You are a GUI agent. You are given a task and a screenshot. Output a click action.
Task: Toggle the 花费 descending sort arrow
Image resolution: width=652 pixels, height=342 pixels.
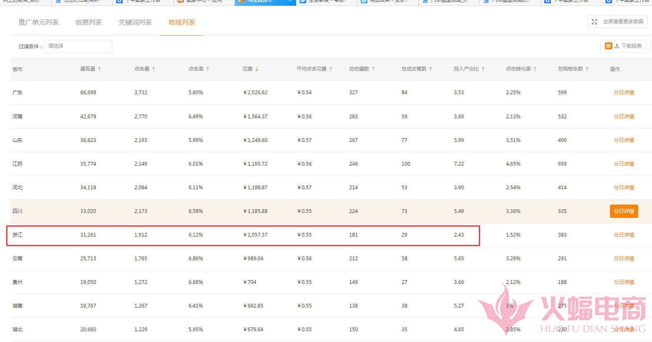pos(257,69)
